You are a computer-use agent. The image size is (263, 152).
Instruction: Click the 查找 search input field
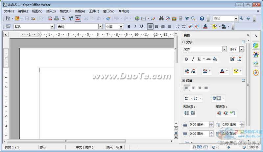click(224, 18)
